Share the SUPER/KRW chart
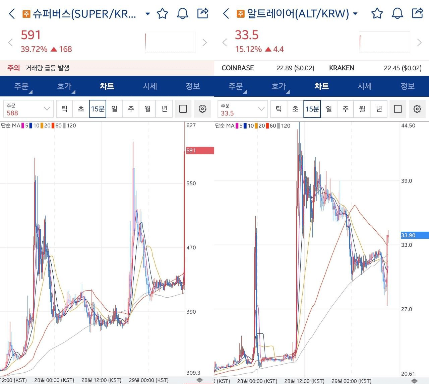The width and height of the screenshot is (429, 384). pos(203,13)
